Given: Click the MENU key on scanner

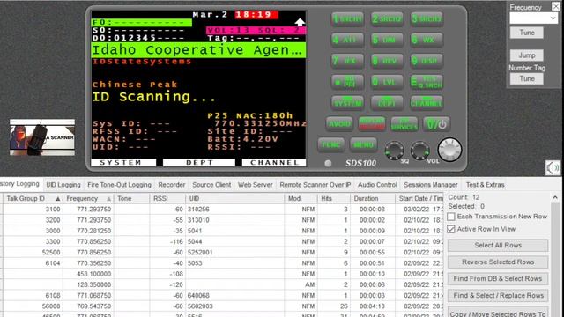Looking at the screenshot, I should [363, 144].
